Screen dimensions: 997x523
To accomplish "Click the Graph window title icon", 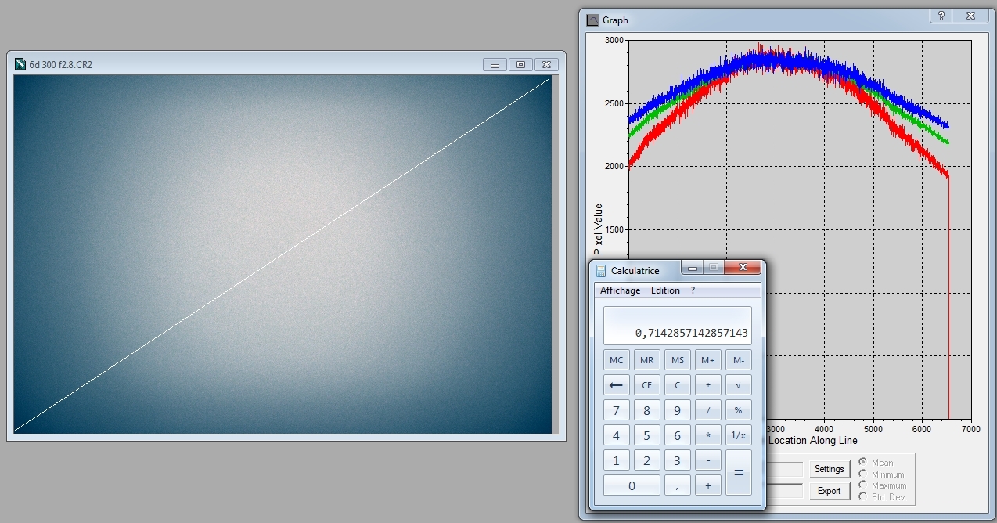I will [592, 20].
